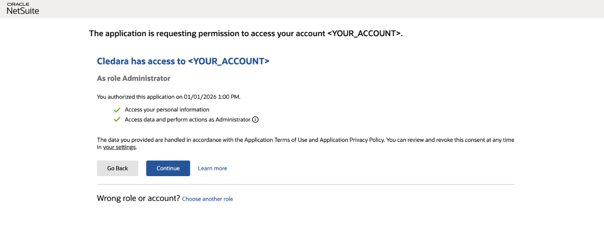Click the Continue button
Viewport: 604px width, 230px height.
coord(168,168)
